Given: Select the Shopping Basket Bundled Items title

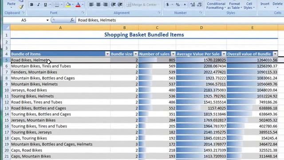Looking at the screenshot, I should [144, 35].
